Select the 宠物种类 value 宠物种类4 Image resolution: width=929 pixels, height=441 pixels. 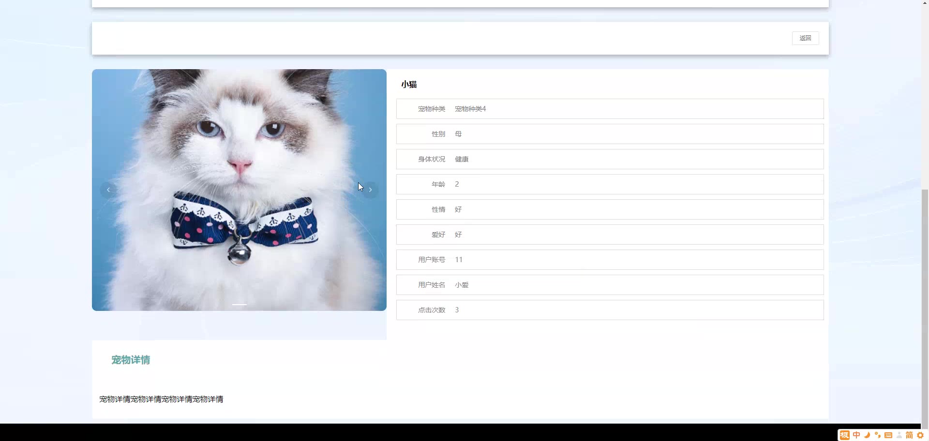[x=470, y=109]
